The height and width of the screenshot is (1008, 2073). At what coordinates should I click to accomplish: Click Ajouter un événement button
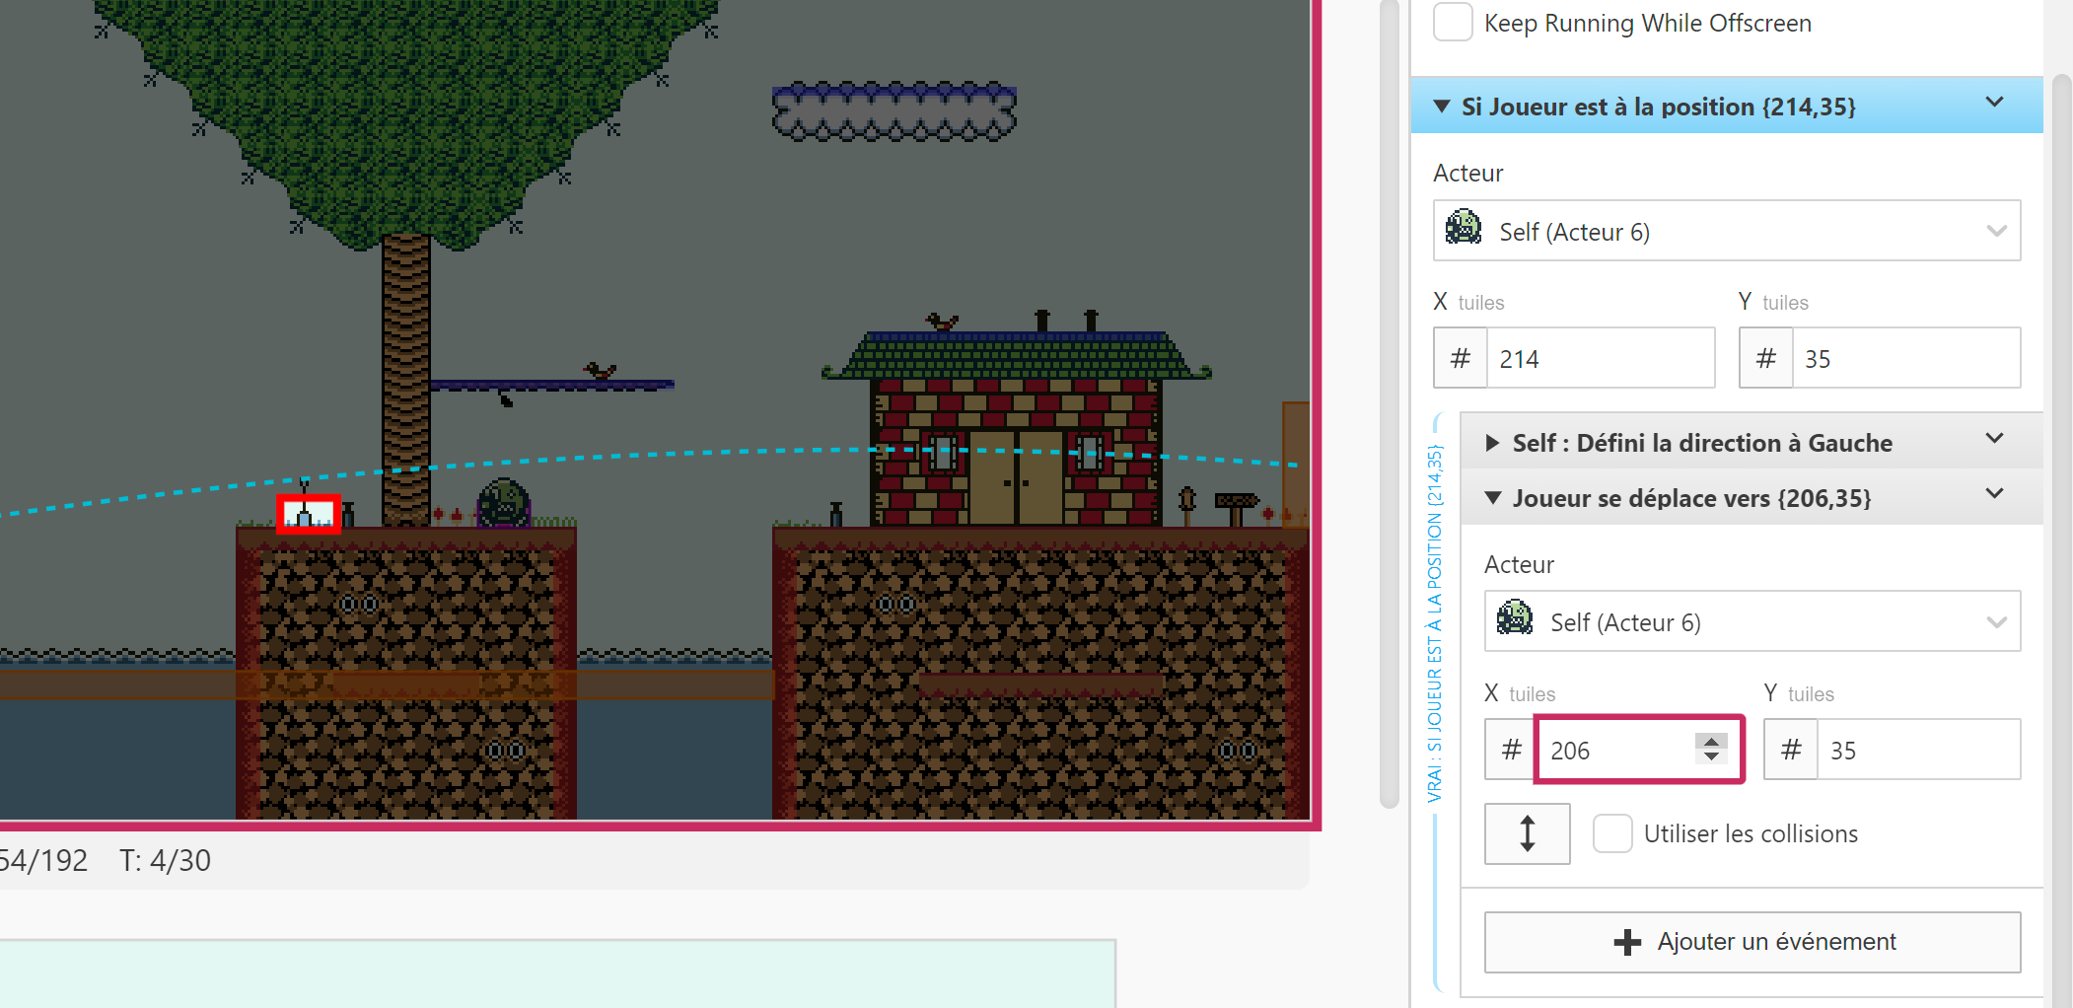(1751, 942)
